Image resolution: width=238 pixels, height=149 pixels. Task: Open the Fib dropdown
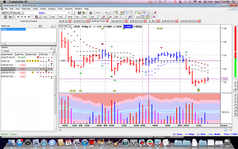coord(107,13)
